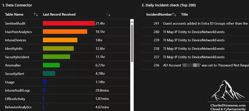Click the 4.67mins value

pos(102,107)
